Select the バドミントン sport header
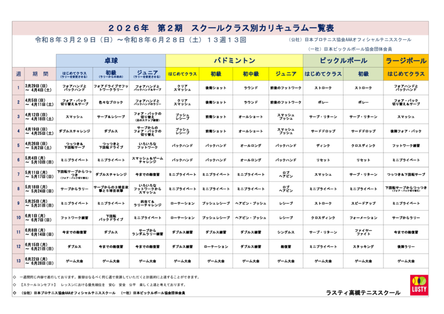The width and height of the screenshot is (444, 314). (234, 60)
